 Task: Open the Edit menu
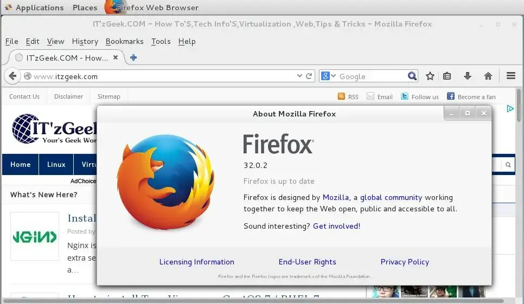(33, 41)
